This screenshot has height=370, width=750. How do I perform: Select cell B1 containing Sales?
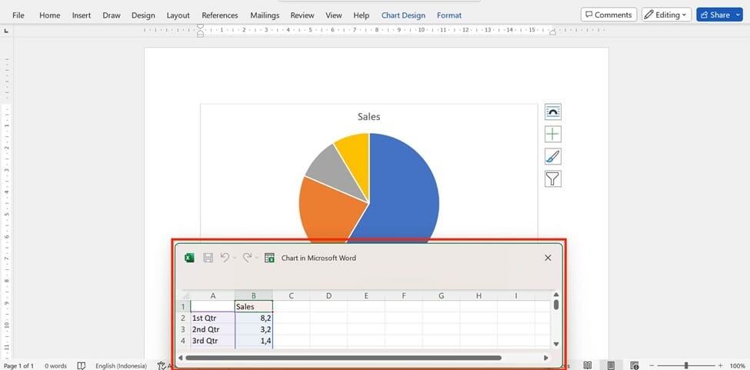tap(254, 307)
